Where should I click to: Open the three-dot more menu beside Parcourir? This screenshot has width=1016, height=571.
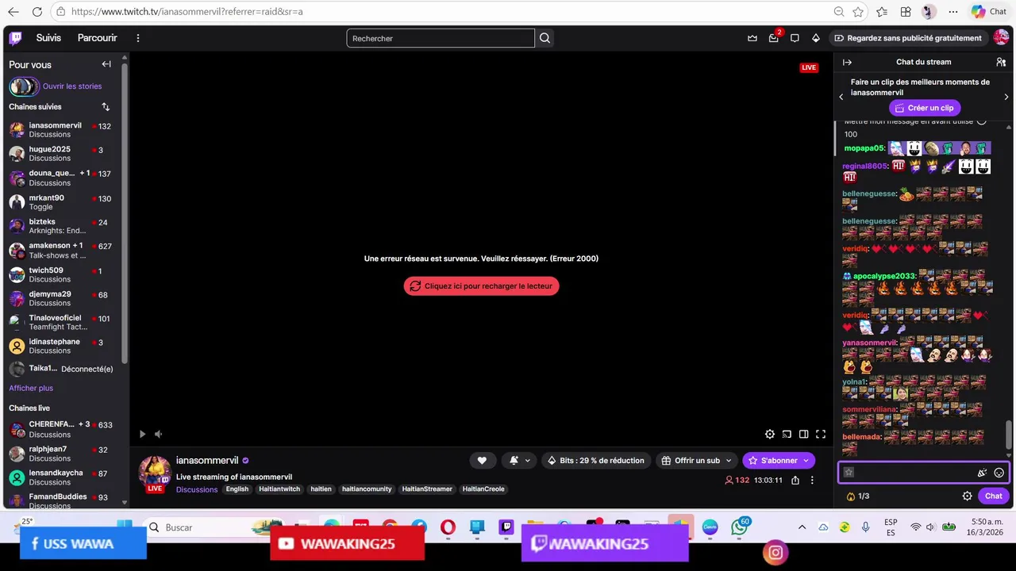(x=138, y=38)
